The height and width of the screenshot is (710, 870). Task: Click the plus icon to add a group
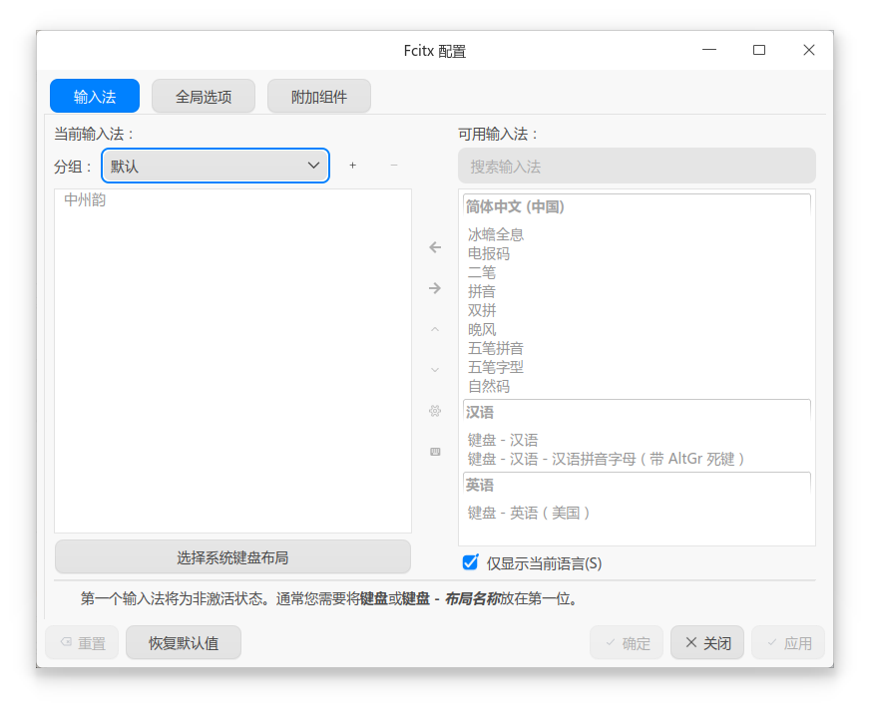point(353,166)
